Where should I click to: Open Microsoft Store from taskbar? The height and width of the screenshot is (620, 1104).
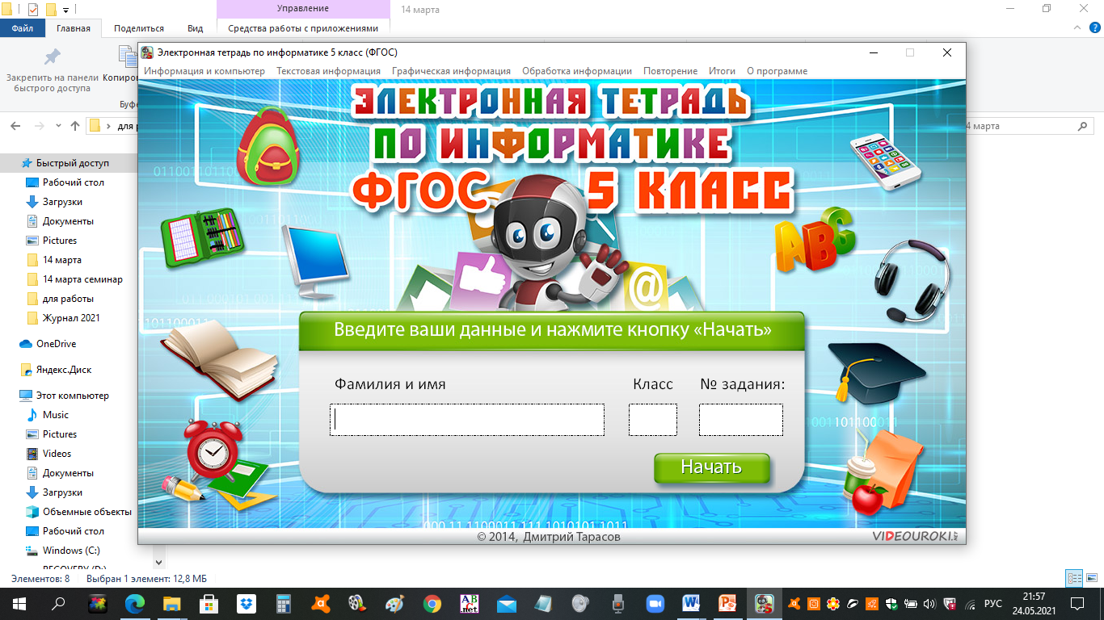coord(209,603)
